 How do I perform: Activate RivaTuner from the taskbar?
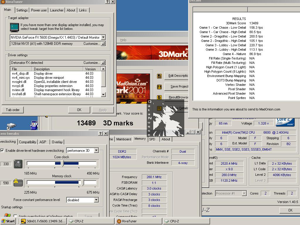click(139, 221)
